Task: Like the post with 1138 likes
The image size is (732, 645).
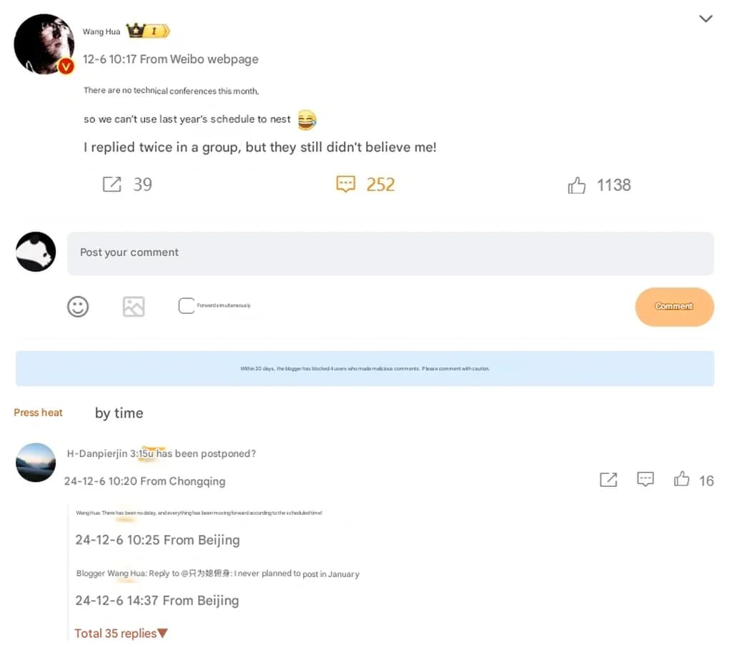Action: point(577,186)
